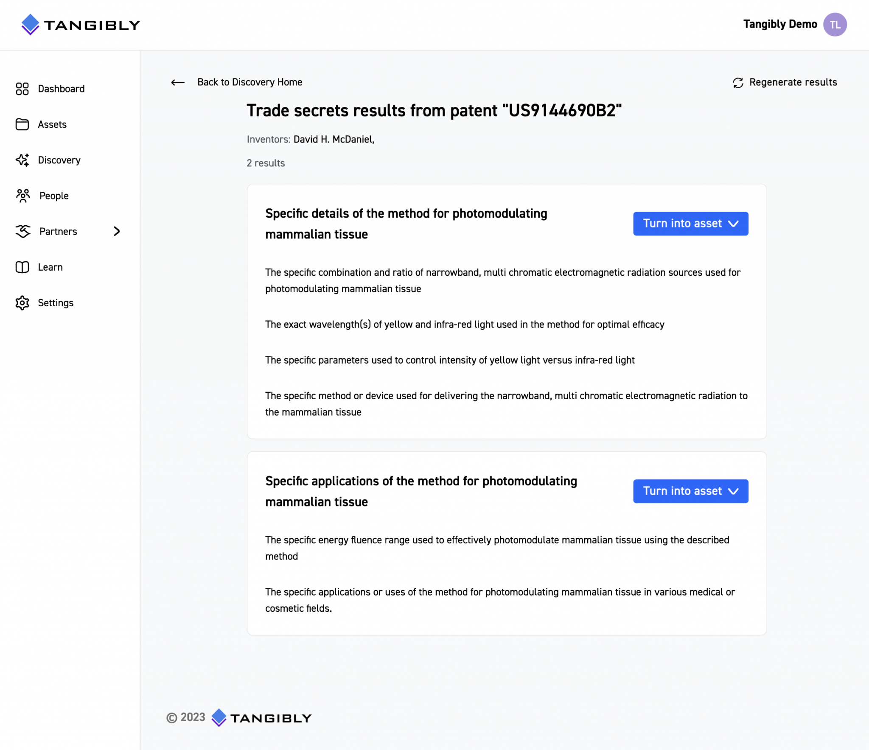
Task: Click the Learn book icon
Action: 22,267
